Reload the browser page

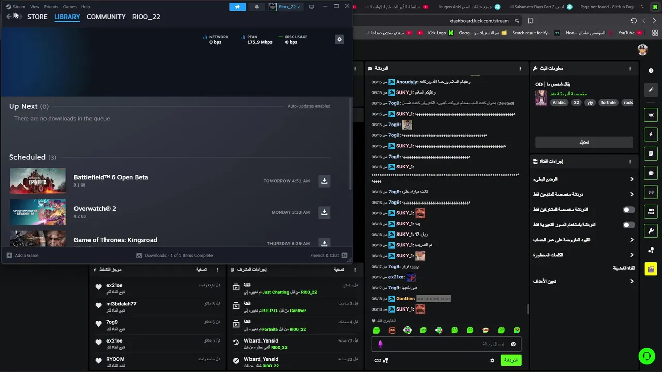(x=634, y=21)
